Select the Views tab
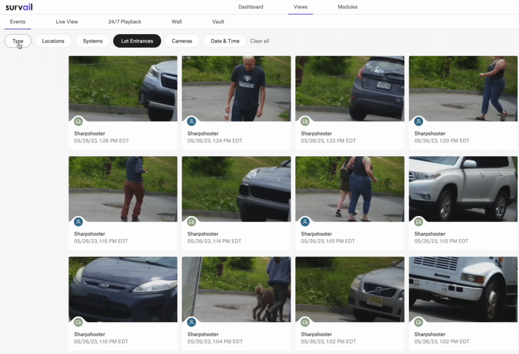The width and height of the screenshot is (519, 354). (301, 7)
